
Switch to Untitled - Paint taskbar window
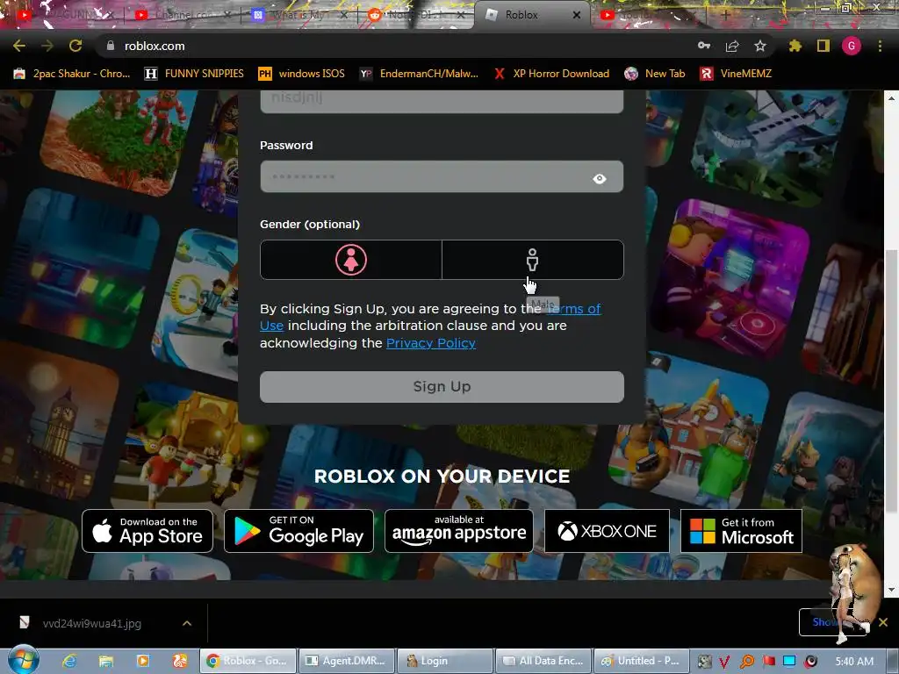pyautogui.click(x=642, y=661)
